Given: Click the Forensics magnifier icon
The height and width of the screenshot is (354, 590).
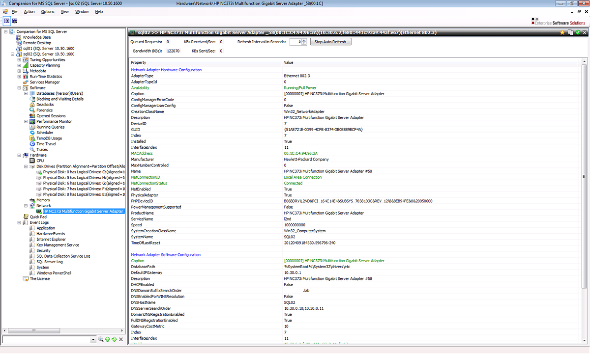Looking at the screenshot, I should point(32,110).
